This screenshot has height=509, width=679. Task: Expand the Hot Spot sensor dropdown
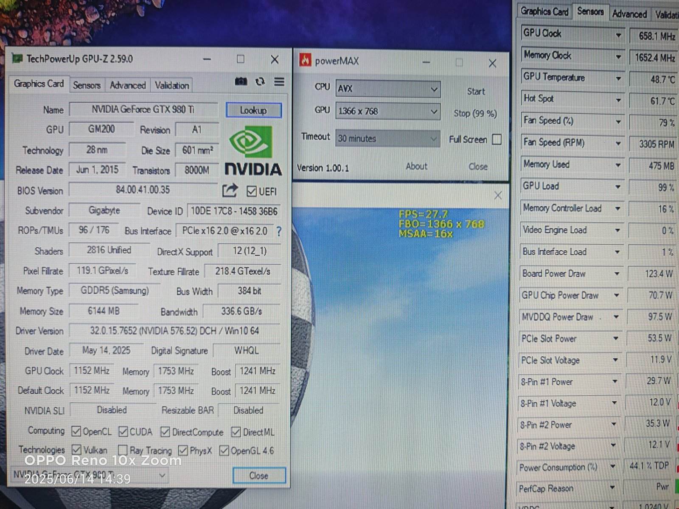pyautogui.click(x=618, y=101)
